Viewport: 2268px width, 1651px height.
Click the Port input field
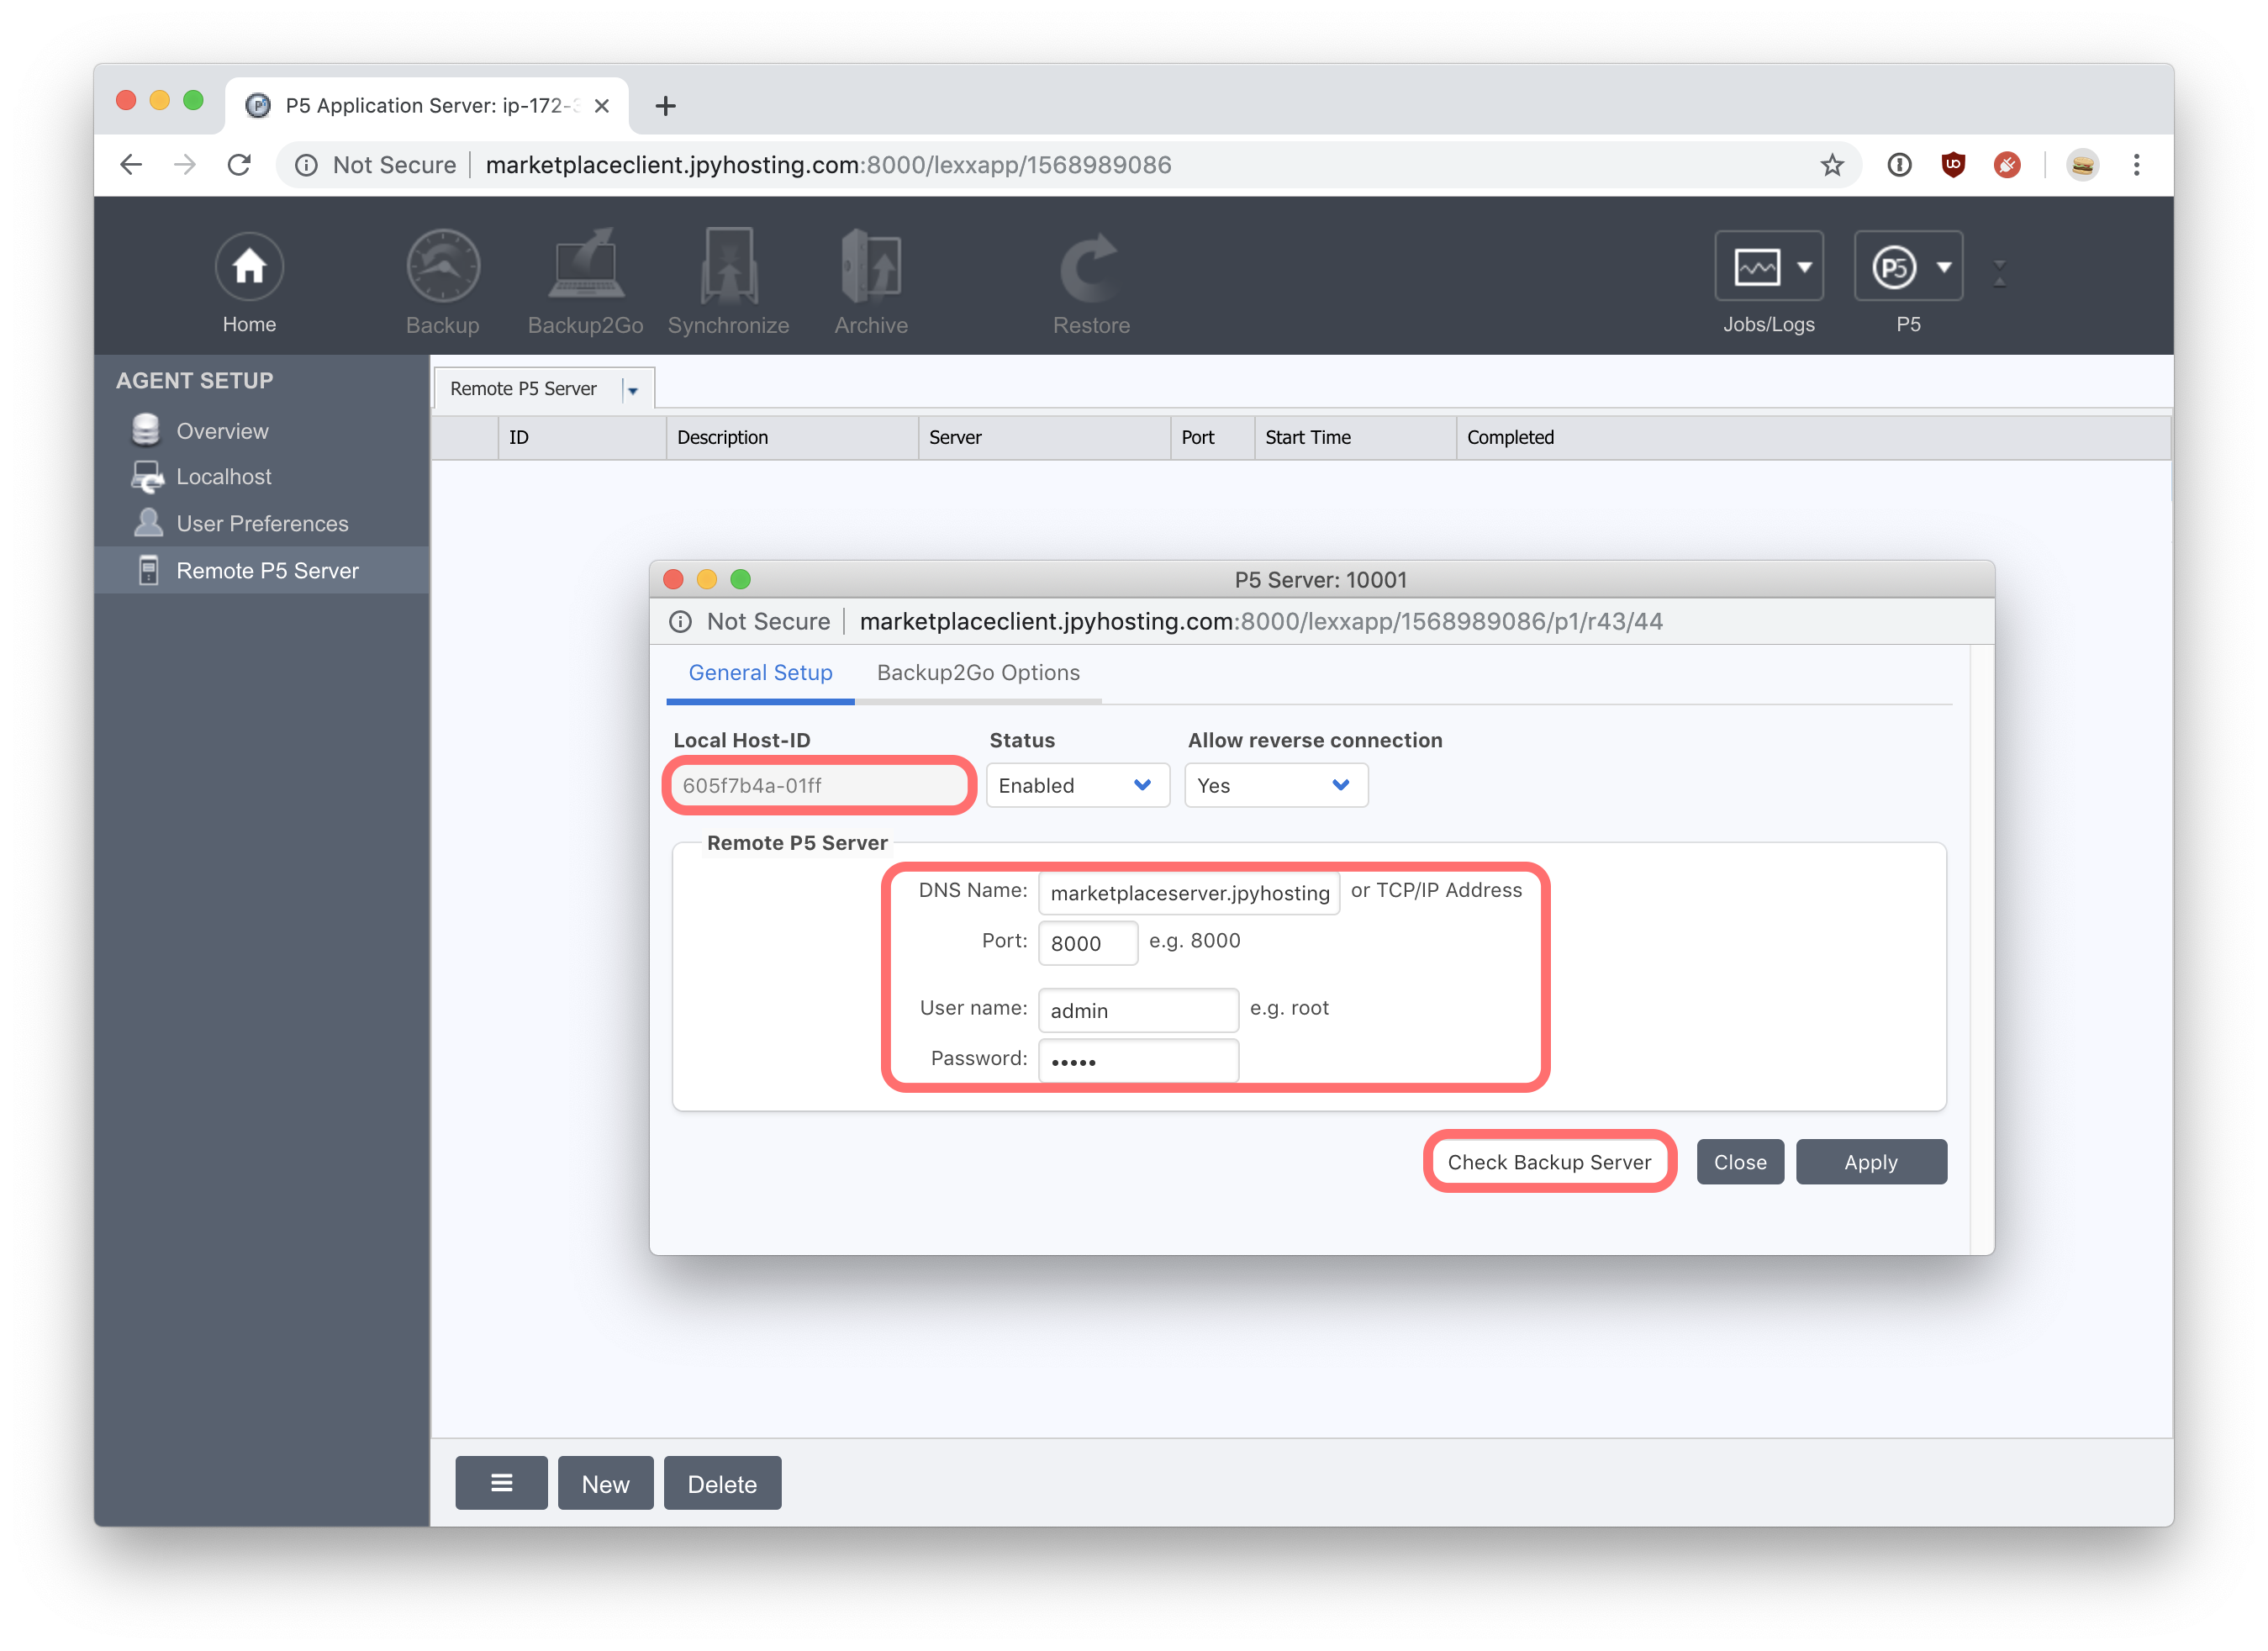click(x=1088, y=943)
